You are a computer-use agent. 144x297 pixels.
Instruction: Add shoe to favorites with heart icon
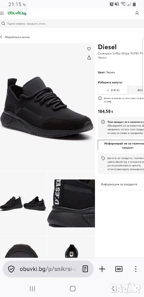pos(89,49)
